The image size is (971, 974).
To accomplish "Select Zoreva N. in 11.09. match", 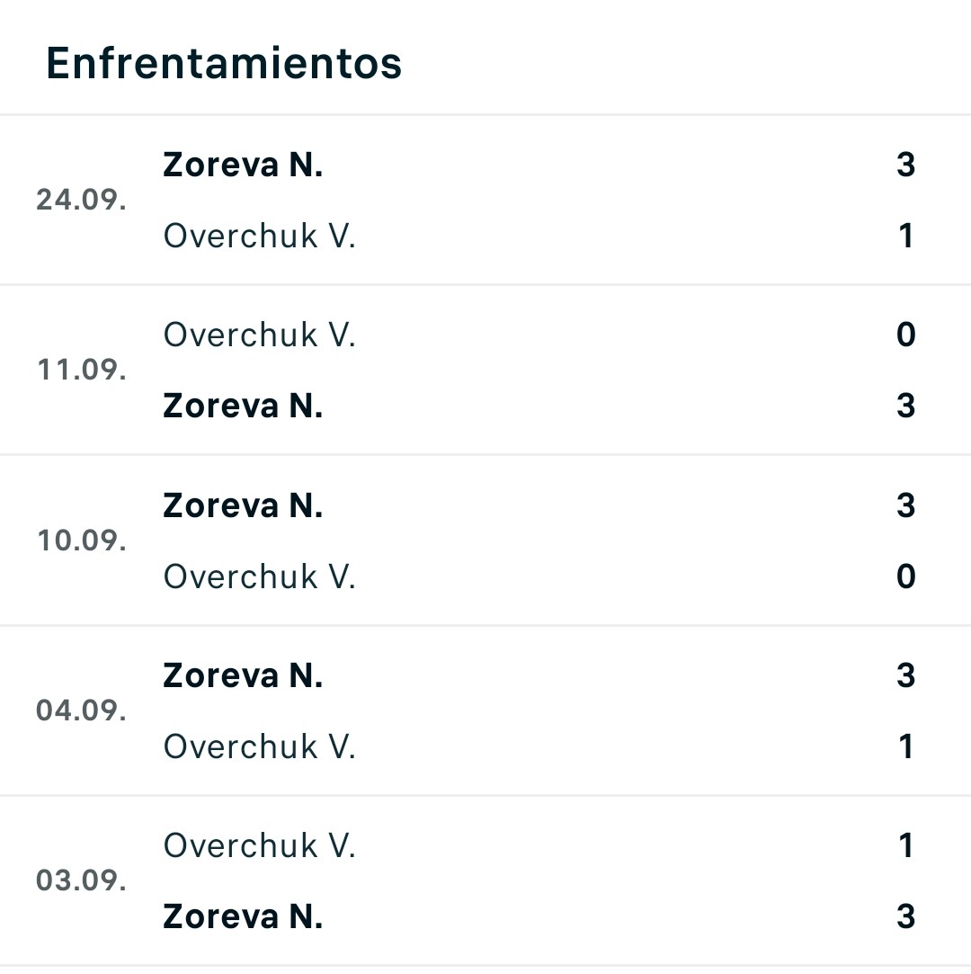I will click(x=243, y=406).
